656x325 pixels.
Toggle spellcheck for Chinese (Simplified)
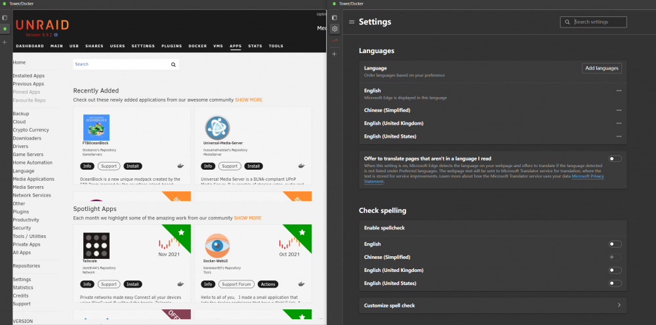pyautogui.click(x=615, y=257)
